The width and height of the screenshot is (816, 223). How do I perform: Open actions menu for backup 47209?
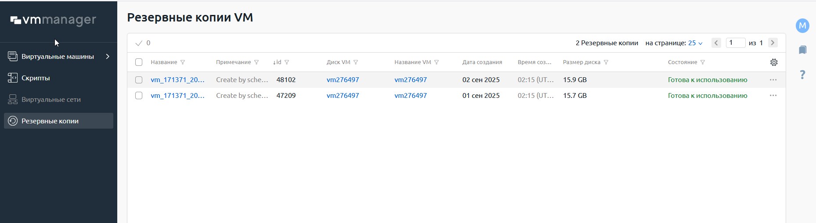(x=773, y=96)
